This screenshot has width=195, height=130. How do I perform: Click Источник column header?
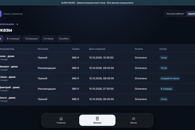click(43, 49)
